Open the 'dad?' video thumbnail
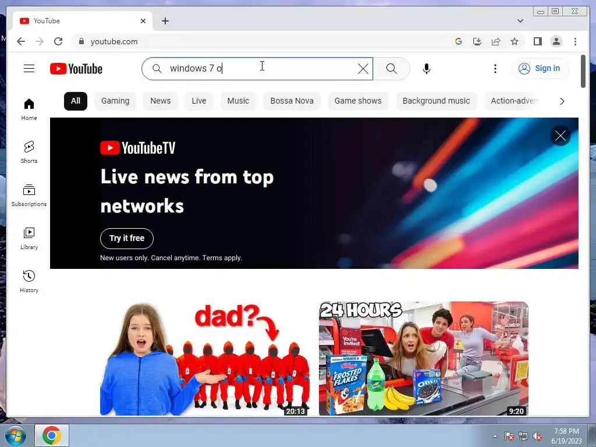596x447 pixels. pos(204,359)
